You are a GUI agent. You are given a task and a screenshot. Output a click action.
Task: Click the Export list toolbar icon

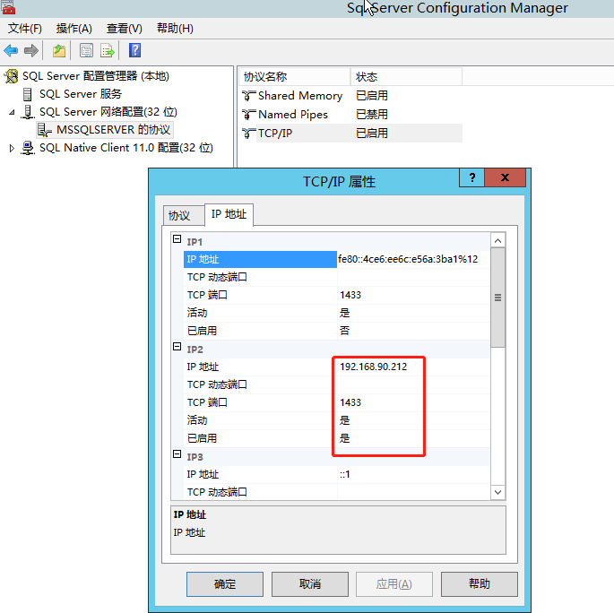108,50
